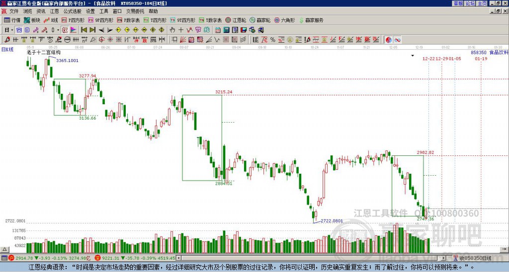The image size is (509, 272).
Task: Toggle the colorful flag icon
Action: click(x=74, y=30)
